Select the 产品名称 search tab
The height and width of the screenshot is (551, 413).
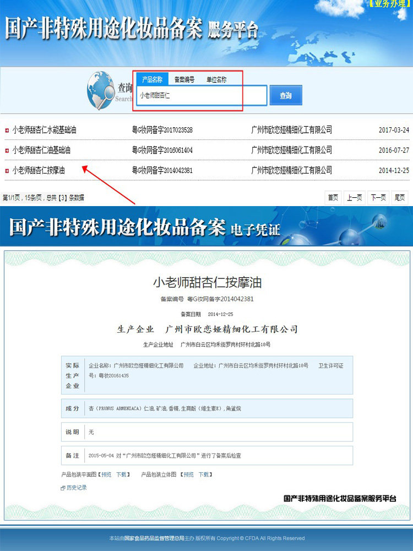coord(153,79)
